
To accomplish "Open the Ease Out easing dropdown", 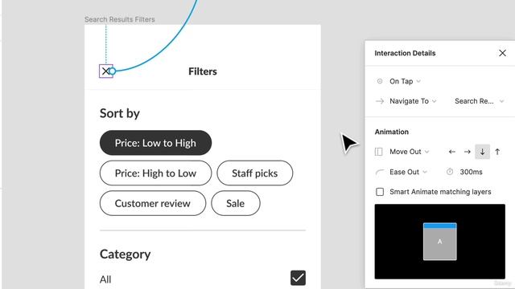I will click(x=408, y=172).
